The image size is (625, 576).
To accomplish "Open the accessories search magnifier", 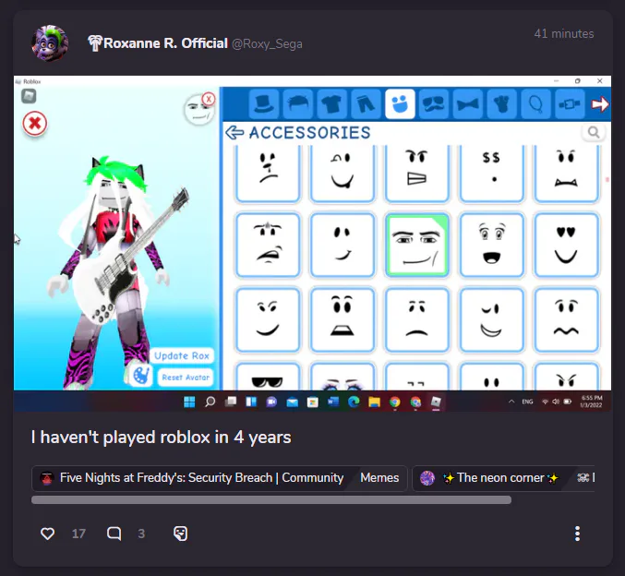I will coord(594,132).
